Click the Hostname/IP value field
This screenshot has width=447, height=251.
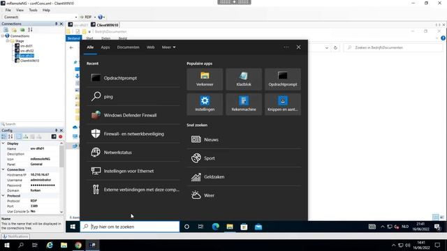pos(45,174)
